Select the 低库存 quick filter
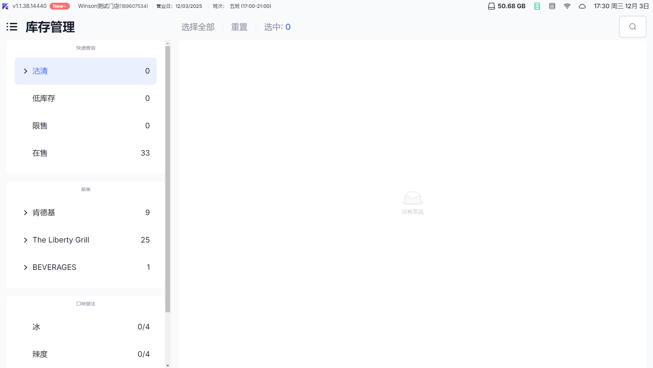Screen dimensions: 653x368 click(x=85, y=98)
